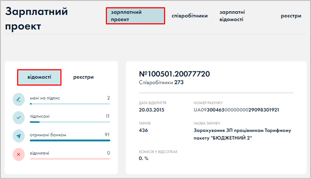The image size is (311, 179).
Task: Show the 'отримані банком' statements
Action: (x=48, y=135)
